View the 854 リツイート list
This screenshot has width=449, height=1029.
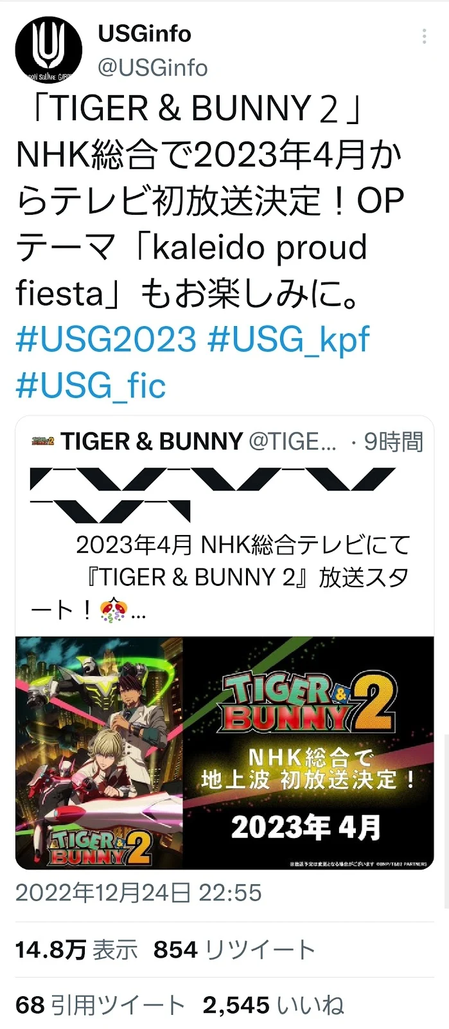tap(234, 949)
